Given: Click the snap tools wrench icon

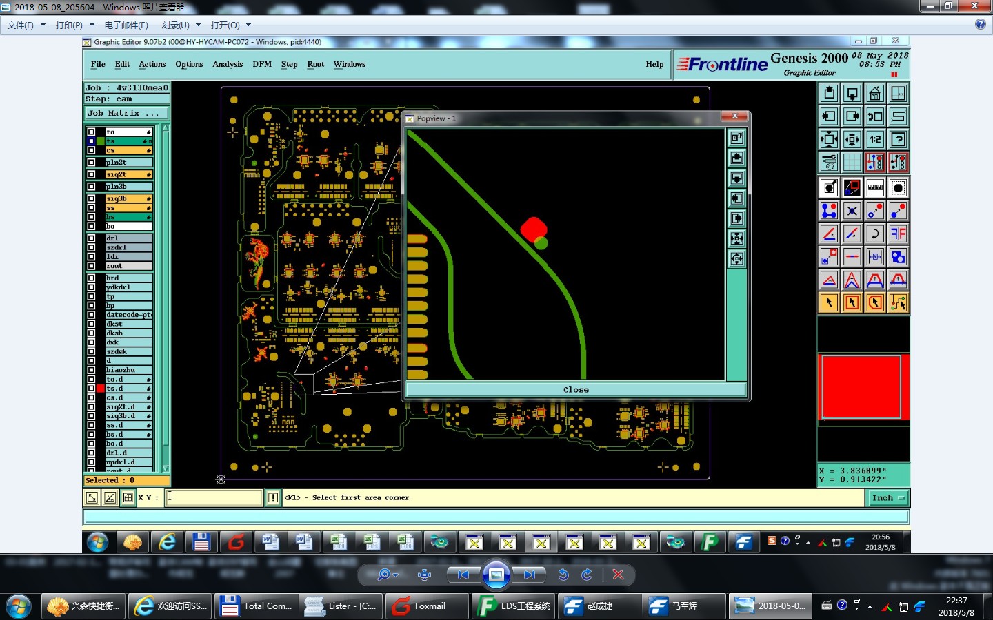Looking at the screenshot, I should click(830, 163).
